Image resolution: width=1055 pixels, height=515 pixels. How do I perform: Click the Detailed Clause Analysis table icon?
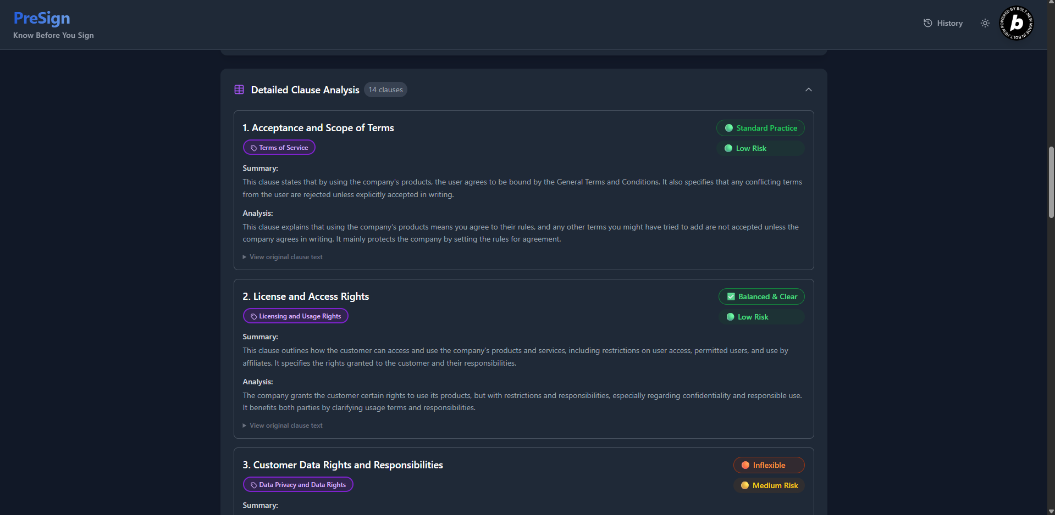239,89
